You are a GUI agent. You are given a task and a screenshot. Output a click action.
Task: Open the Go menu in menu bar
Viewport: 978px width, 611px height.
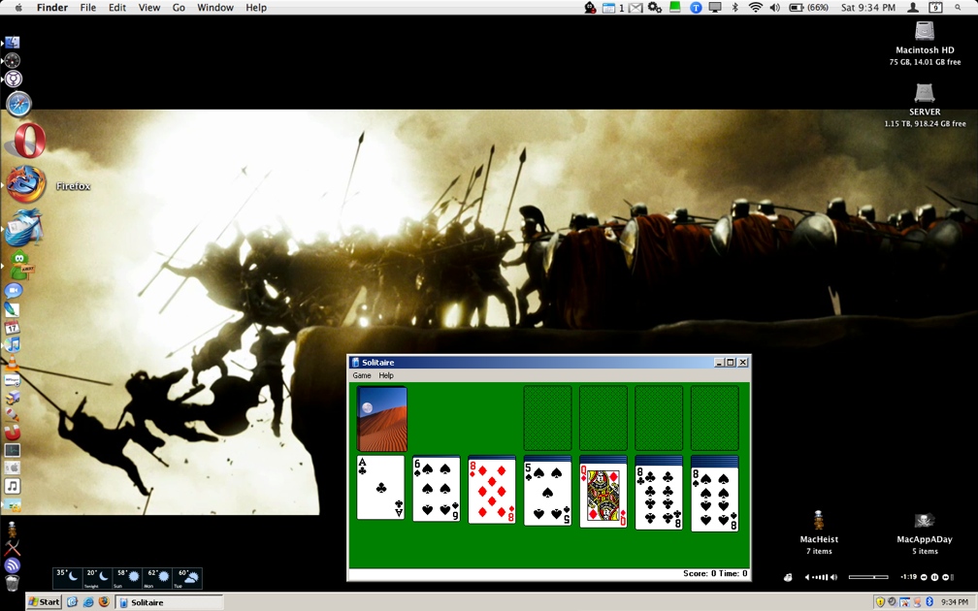tap(179, 8)
